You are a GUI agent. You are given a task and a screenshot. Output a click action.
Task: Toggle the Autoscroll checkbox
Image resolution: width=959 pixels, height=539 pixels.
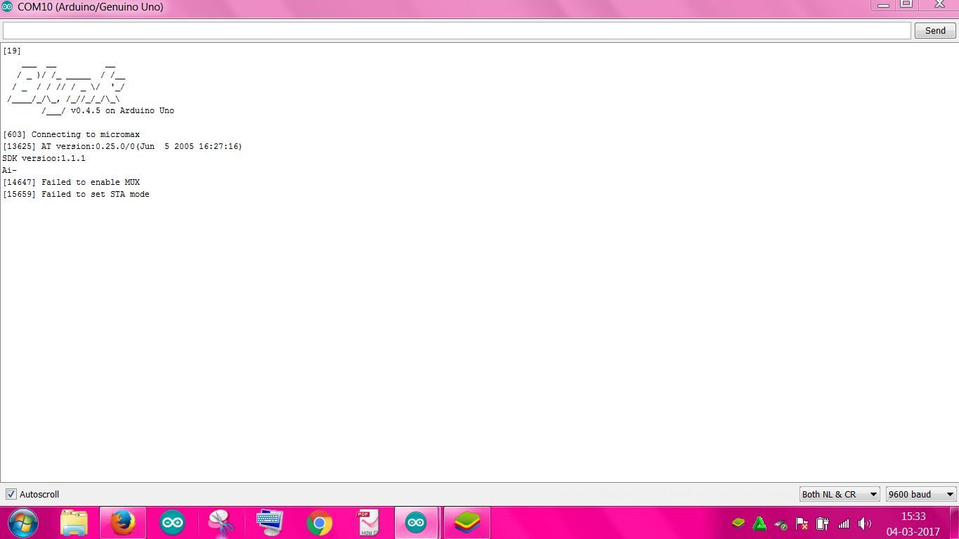pos(11,494)
